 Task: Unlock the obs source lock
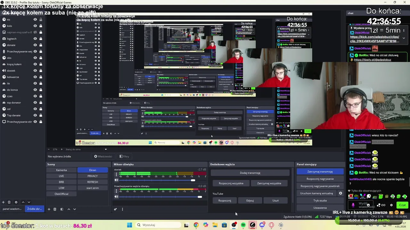point(41,58)
